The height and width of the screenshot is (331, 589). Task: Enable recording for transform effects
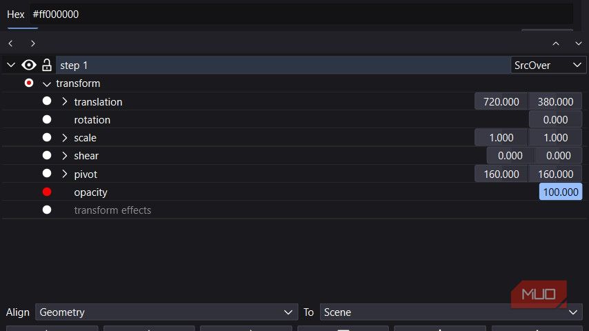click(x=47, y=210)
